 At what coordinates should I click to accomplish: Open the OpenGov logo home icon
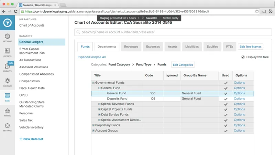(7, 23)
